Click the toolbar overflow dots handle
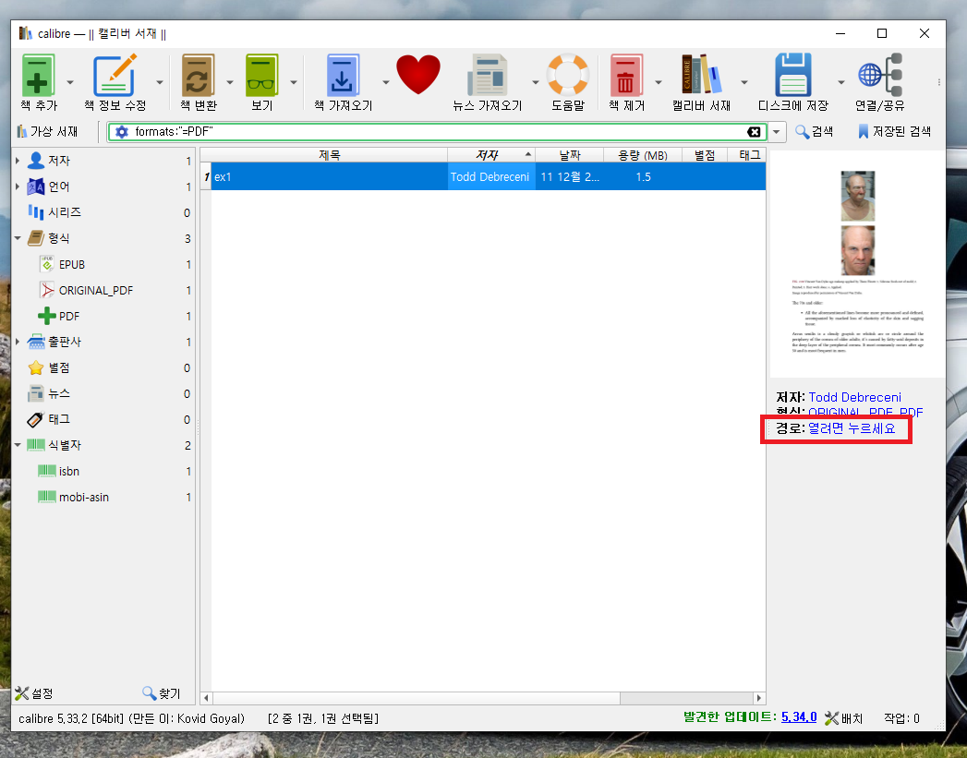Viewport: 967px width, 758px height. tap(938, 82)
